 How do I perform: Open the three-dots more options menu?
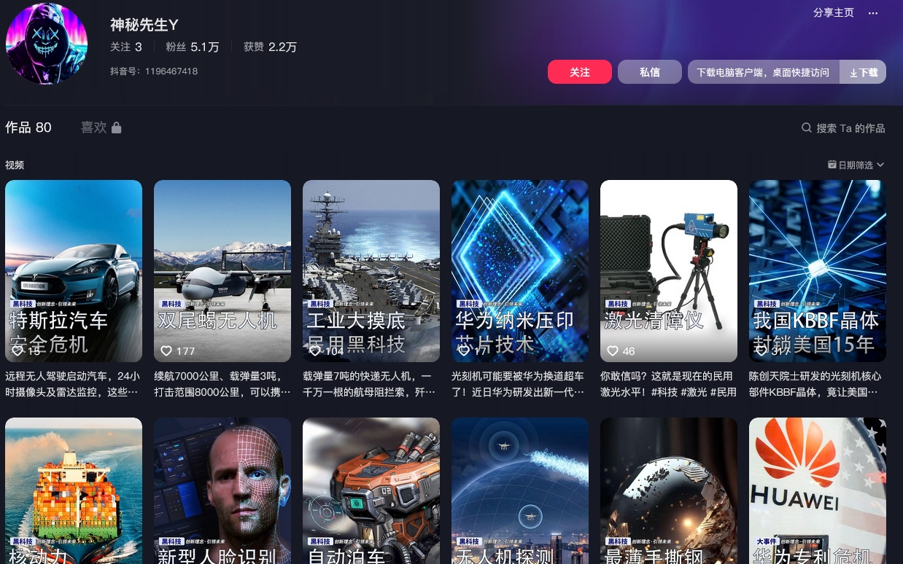873,13
